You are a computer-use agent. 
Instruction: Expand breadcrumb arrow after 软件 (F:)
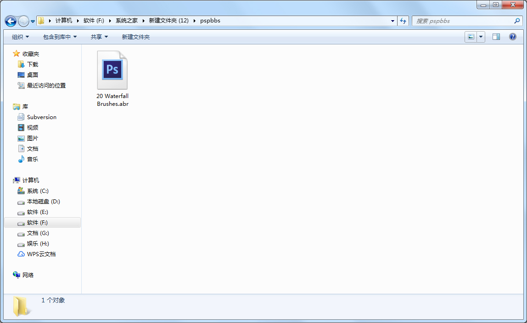coord(110,21)
